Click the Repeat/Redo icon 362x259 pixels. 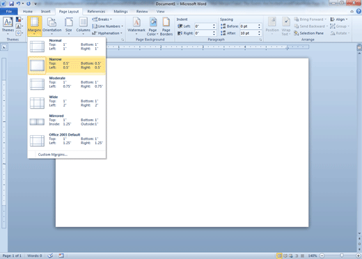click(29, 3)
